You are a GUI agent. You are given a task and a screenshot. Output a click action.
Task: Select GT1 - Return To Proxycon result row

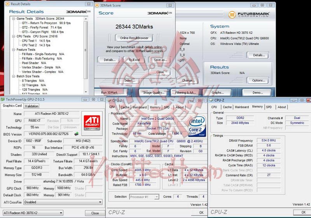46,23
